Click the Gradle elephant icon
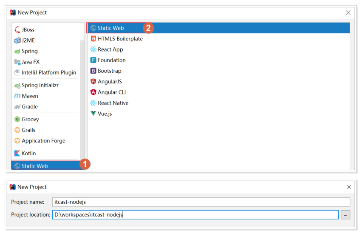 pos(17,107)
